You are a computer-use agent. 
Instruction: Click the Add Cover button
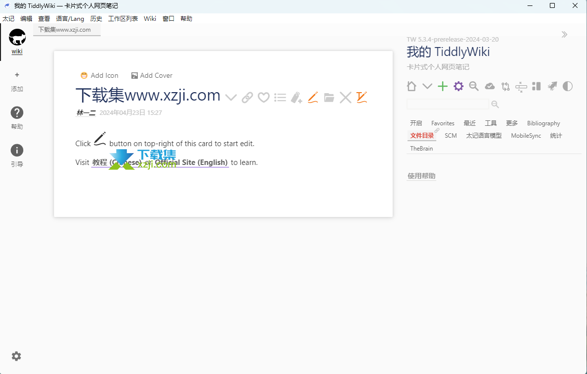[152, 76]
